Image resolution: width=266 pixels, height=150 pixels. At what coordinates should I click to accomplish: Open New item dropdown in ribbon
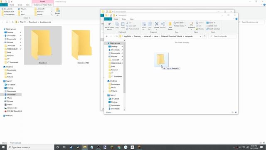coord(179,23)
